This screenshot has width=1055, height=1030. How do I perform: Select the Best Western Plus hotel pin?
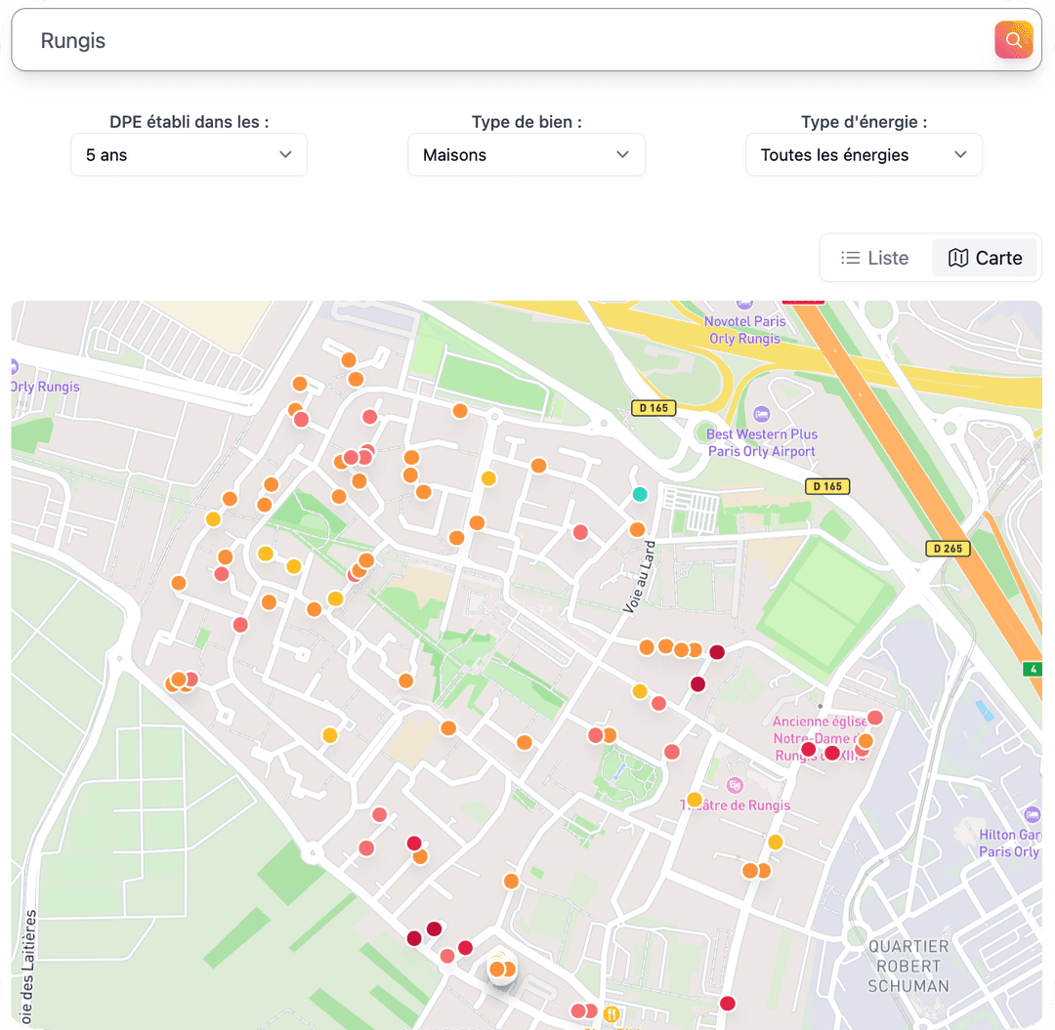762,414
